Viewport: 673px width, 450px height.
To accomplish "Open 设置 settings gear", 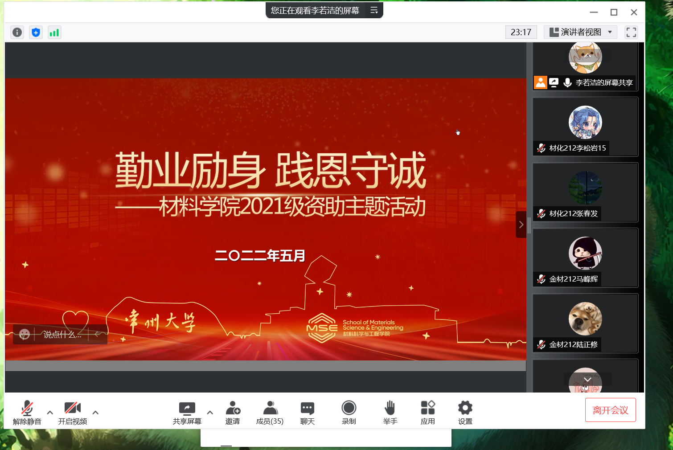I will 465,413.
